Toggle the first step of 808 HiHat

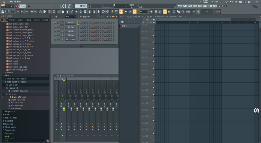click(81, 31)
